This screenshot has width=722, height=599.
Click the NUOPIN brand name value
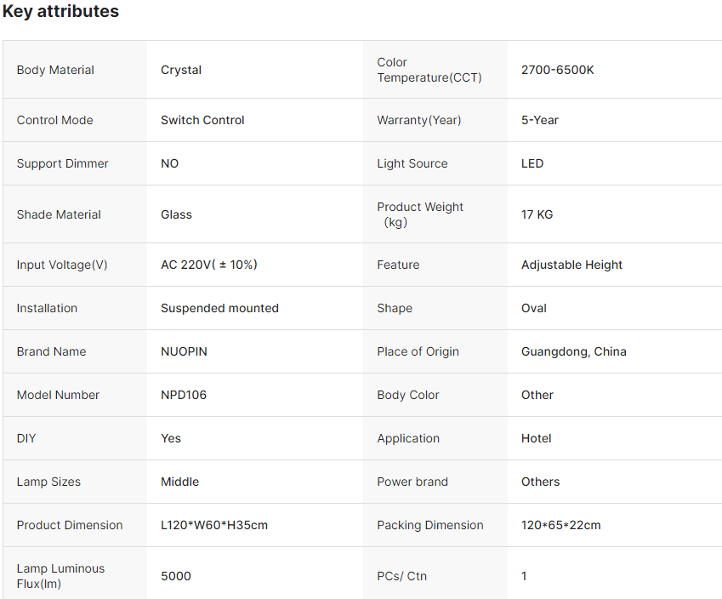184,351
